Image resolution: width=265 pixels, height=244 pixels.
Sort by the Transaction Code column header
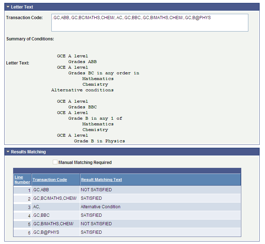[50, 180]
